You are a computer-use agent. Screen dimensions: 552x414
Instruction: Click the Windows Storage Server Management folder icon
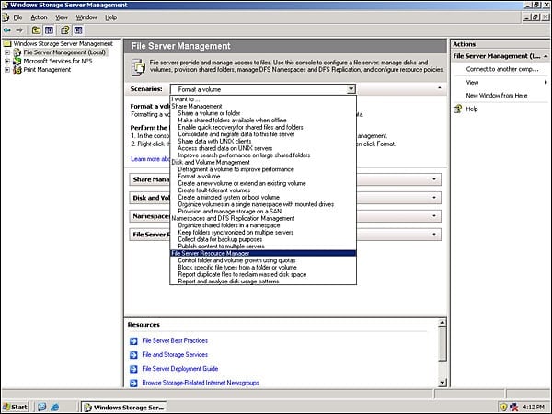pos(7,43)
